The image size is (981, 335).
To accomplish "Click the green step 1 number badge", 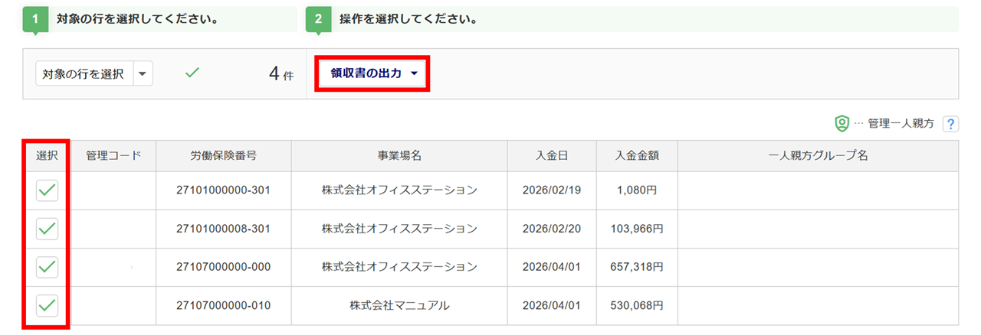I will coord(36,19).
